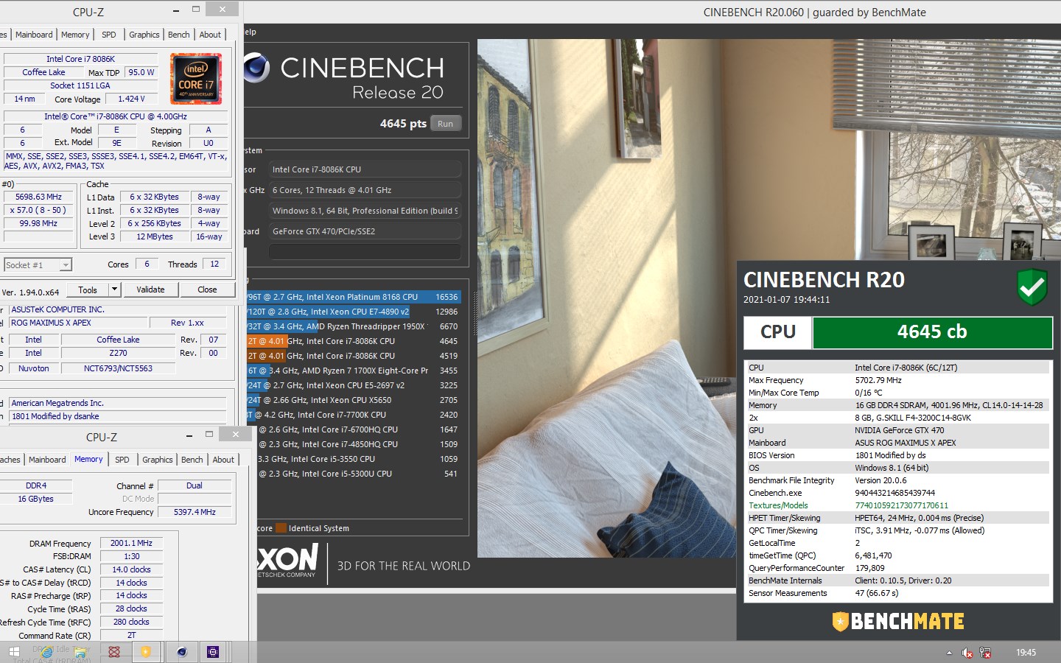The image size is (1061, 663).
Task: Open Graphics tab in upper CPU-Z window
Action: coord(144,35)
